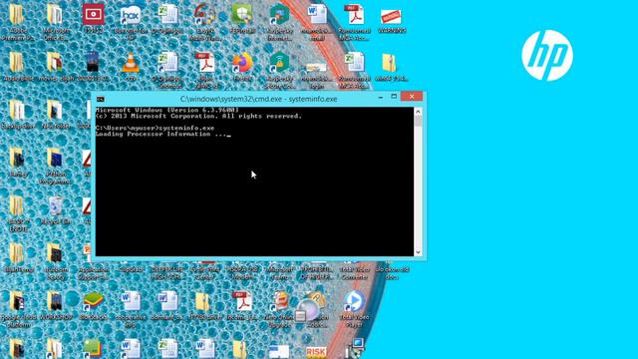The image size is (638, 359).
Task: Open the Firefox browser desktop icon
Action: (242, 63)
